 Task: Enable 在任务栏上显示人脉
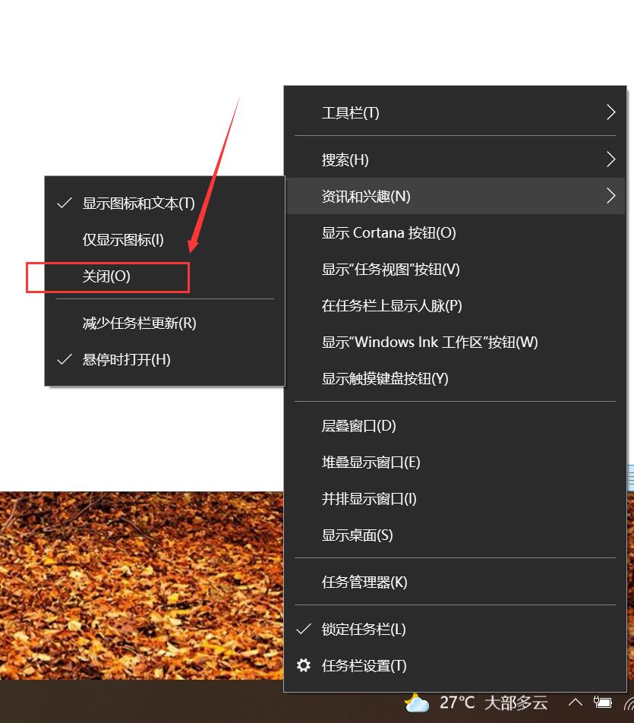click(393, 305)
